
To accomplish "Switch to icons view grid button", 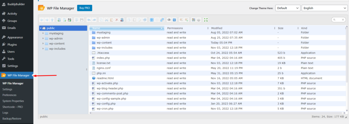I will pyautogui.click(x=152, y=20).
